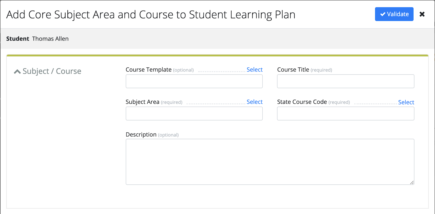Image resolution: width=435 pixels, height=214 pixels.
Task: Focus the State Course Code input field
Action: pyautogui.click(x=345, y=113)
